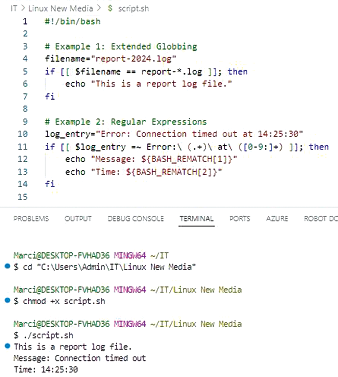The width and height of the screenshot is (338, 377).
Task: Click the echo "This is a report log file." line
Action: [149, 84]
